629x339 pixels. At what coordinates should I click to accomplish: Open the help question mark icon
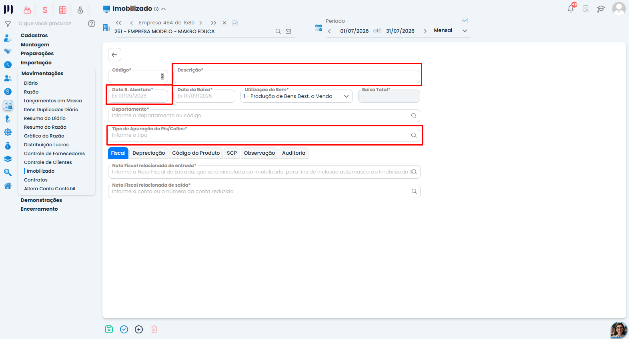pyautogui.click(x=92, y=24)
